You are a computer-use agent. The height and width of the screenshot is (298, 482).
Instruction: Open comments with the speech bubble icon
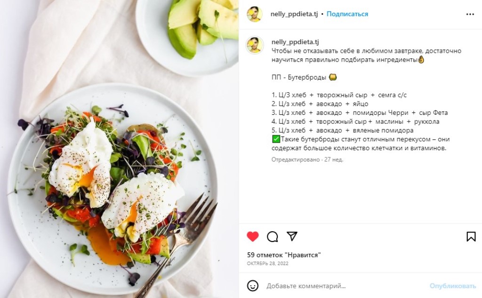[273, 236]
